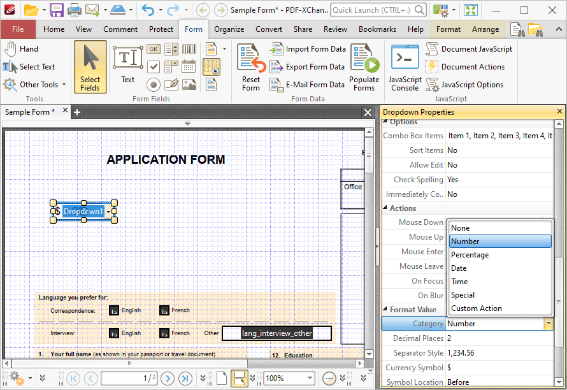Select Percentage from the category list

[470, 255]
